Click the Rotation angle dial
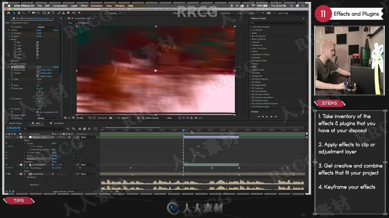The height and width of the screenshot is (218, 389). [x=40, y=103]
